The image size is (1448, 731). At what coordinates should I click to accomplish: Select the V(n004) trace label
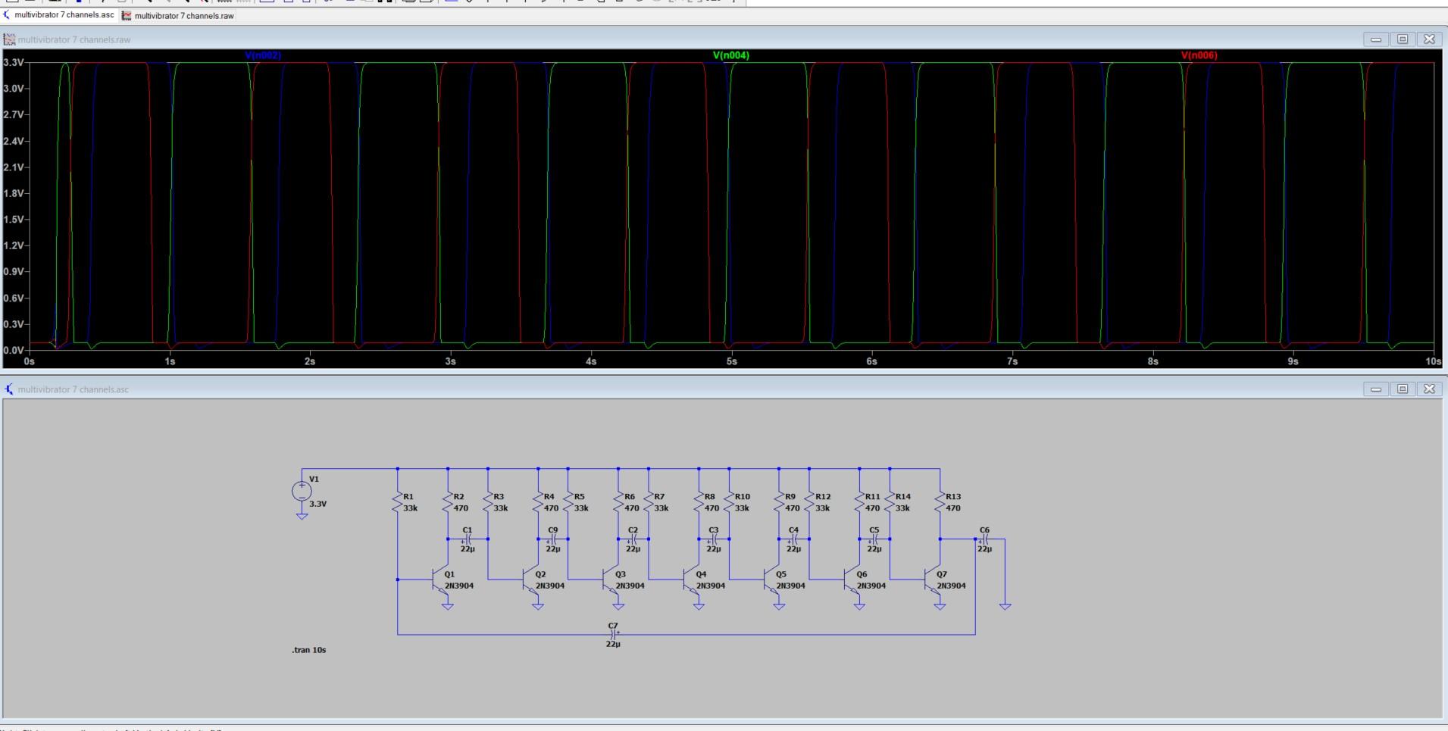tap(731, 55)
